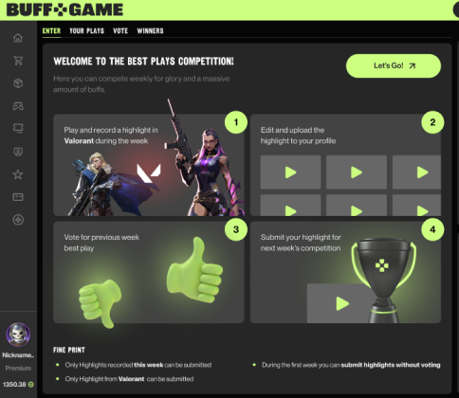
Task: Select the star favorites icon
Action: coord(18,174)
